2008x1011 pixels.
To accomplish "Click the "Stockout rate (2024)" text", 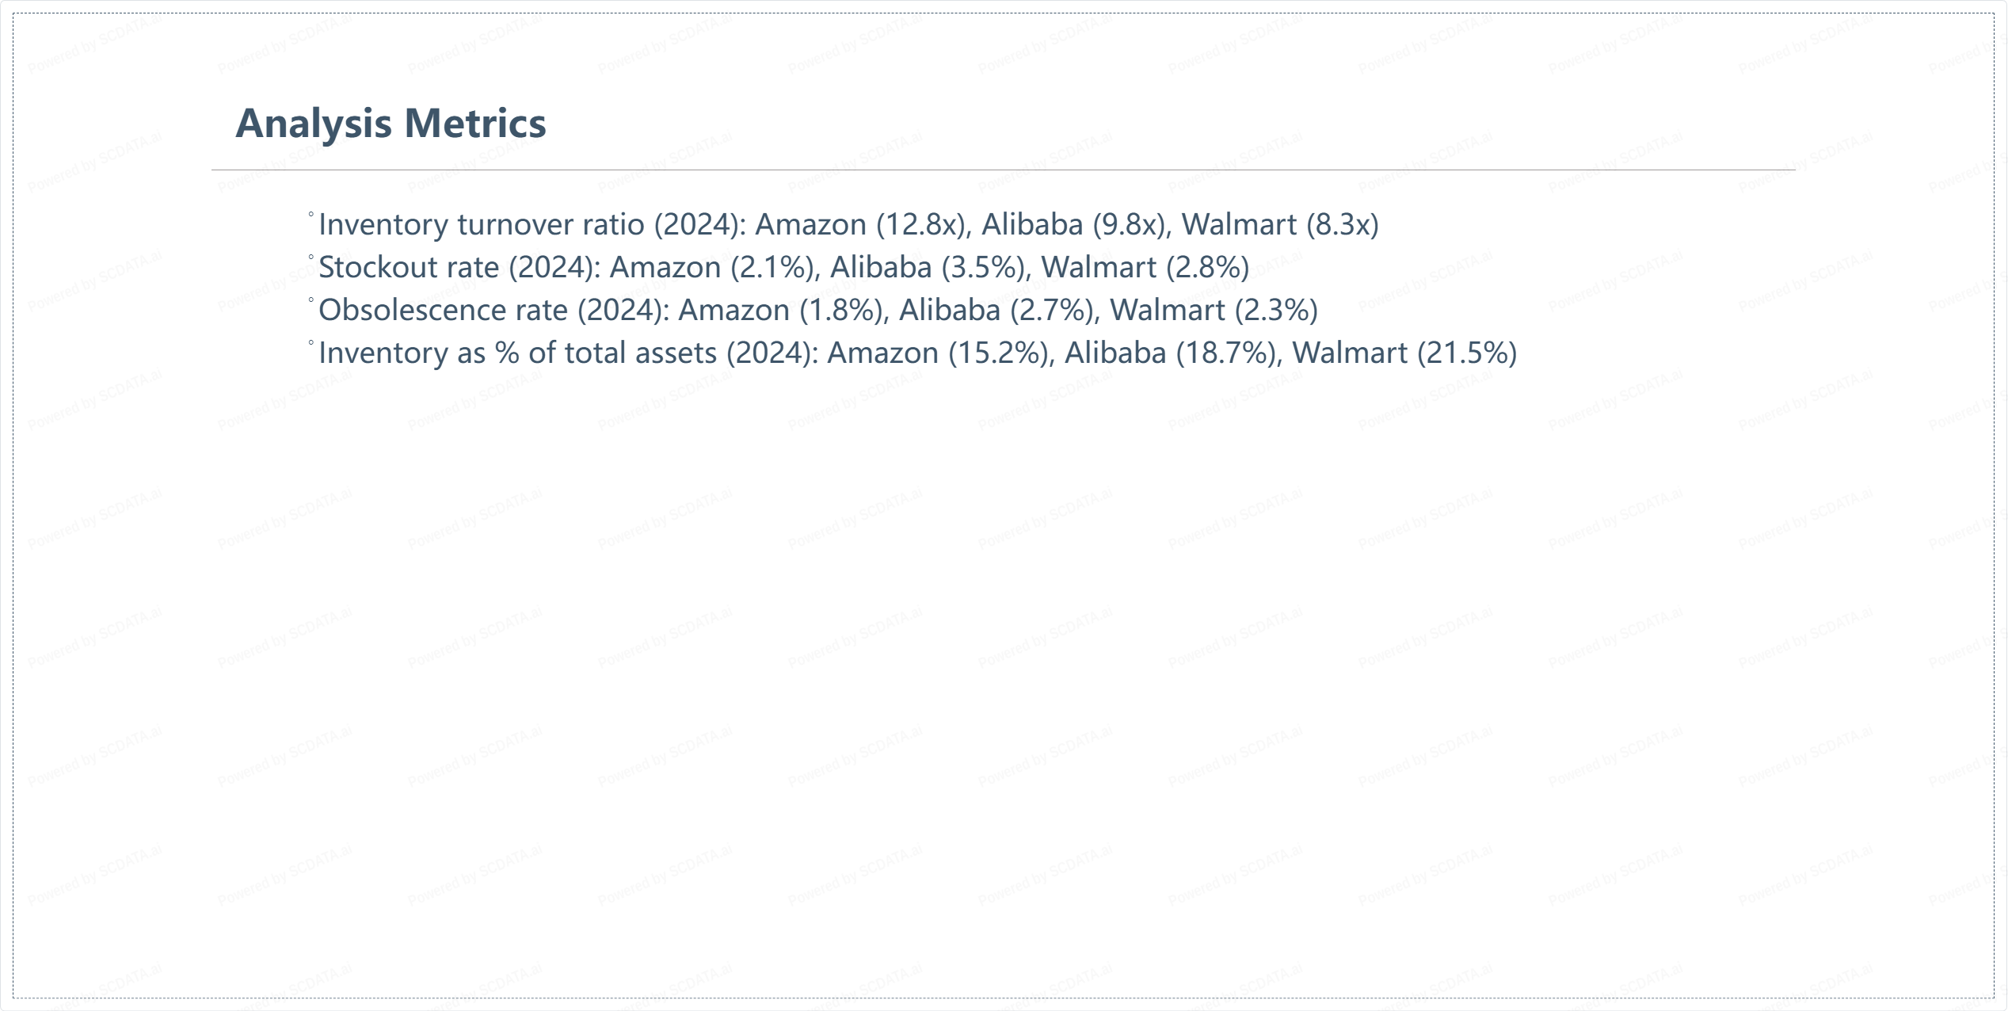I will (459, 268).
